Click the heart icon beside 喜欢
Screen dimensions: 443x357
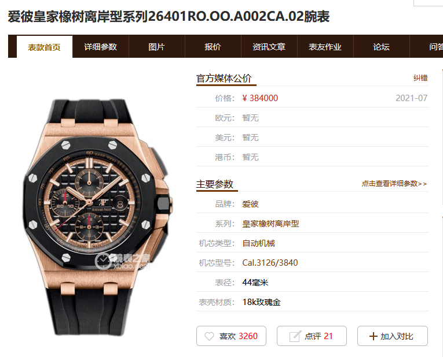[x=210, y=336]
